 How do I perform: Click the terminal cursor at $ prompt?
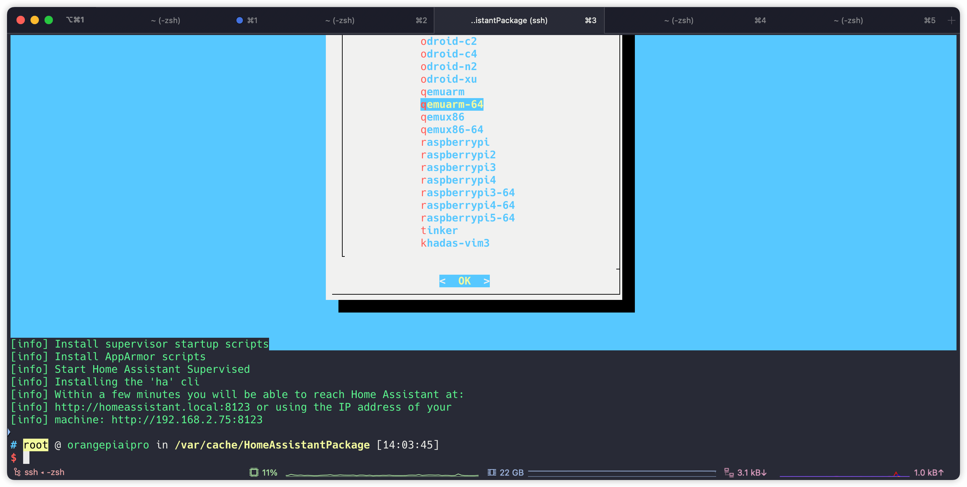pyautogui.click(x=26, y=457)
